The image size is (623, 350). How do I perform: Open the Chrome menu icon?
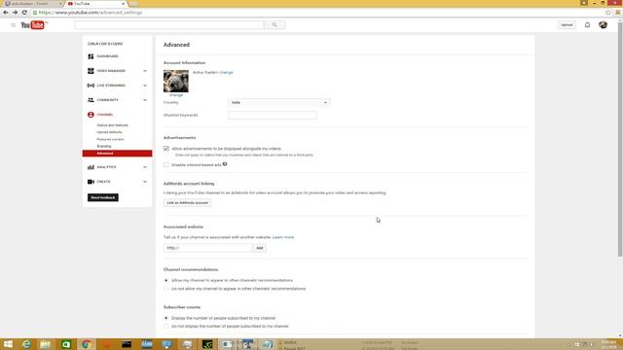pos(617,13)
